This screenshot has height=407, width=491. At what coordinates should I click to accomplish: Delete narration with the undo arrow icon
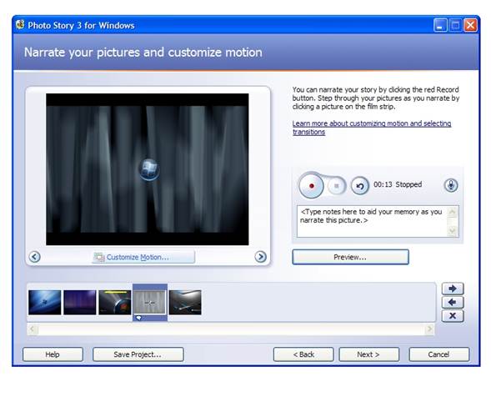click(360, 186)
